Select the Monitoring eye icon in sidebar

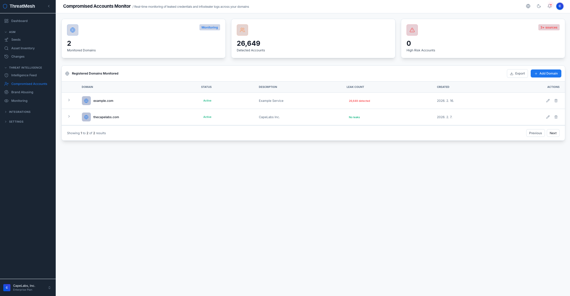(6, 101)
